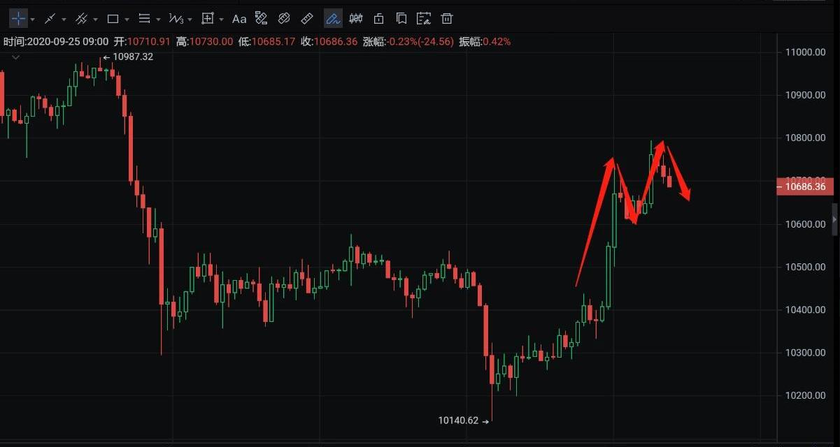Choose the parallel channel tool
The width and height of the screenshot is (840, 447).
81,18
